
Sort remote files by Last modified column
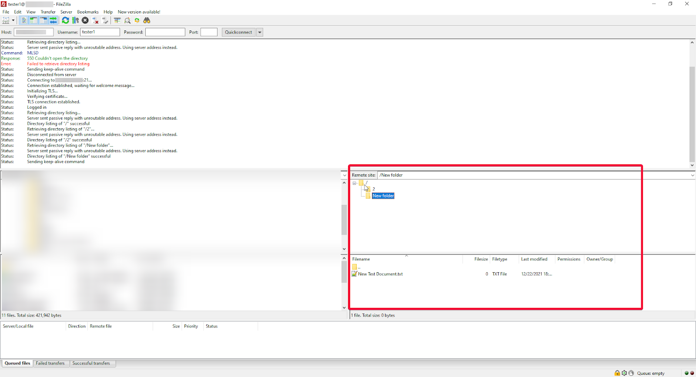pos(537,259)
